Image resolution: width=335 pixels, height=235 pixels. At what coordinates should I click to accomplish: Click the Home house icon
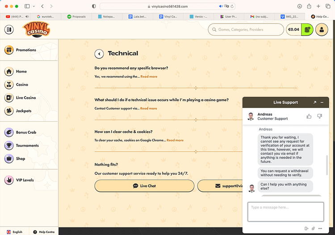coord(9,71)
